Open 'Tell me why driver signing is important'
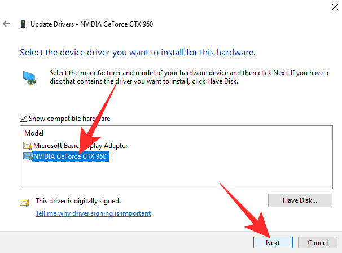 coord(93,213)
